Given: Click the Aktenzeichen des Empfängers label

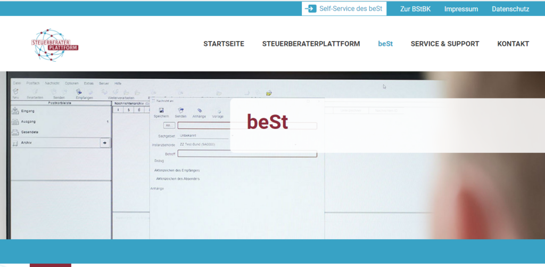Looking at the screenshot, I should pos(177,170).
